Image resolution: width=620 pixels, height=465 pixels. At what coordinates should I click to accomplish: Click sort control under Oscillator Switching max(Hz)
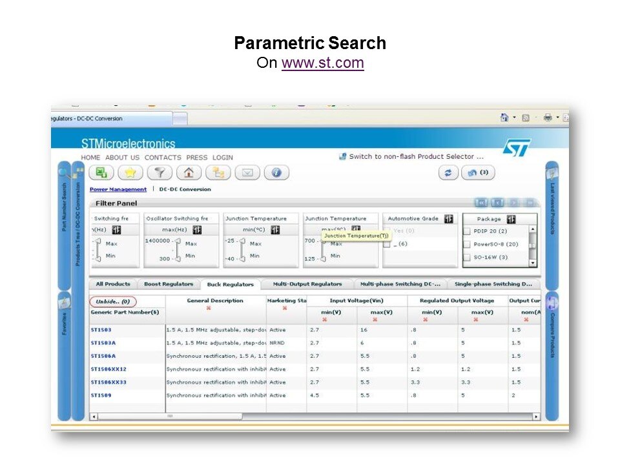197,230
